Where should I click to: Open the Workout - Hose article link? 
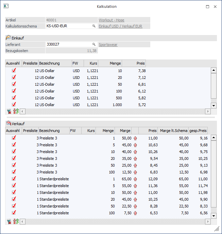click(111, 20)
